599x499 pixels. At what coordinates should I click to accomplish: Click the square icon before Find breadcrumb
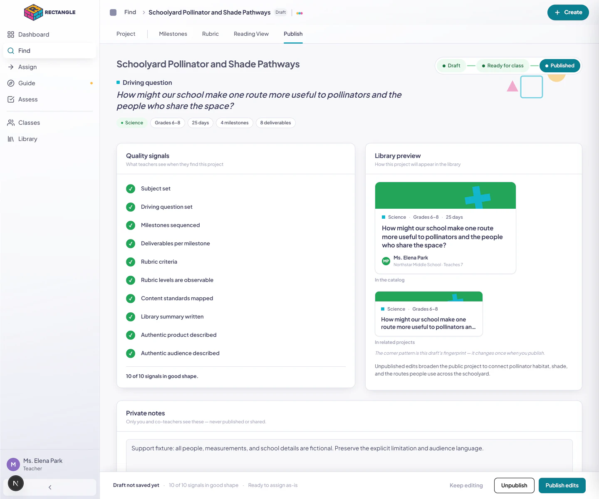tap(113, 12)
